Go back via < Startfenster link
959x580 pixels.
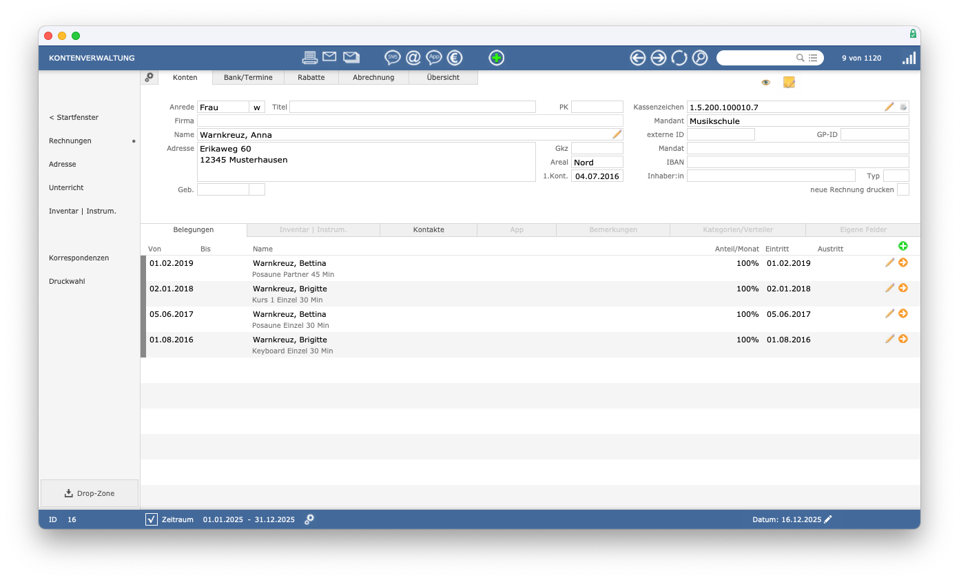point(74,118)
